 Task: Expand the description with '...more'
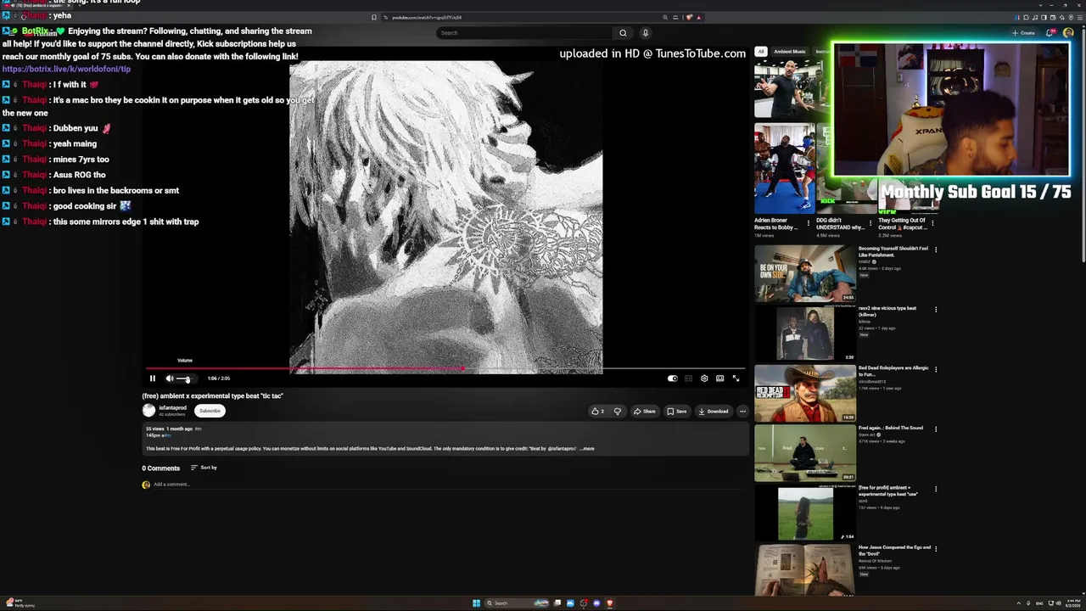click(x=587, y=449)
